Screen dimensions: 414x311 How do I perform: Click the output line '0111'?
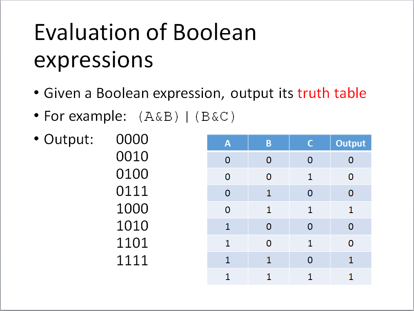coord(132,191)
